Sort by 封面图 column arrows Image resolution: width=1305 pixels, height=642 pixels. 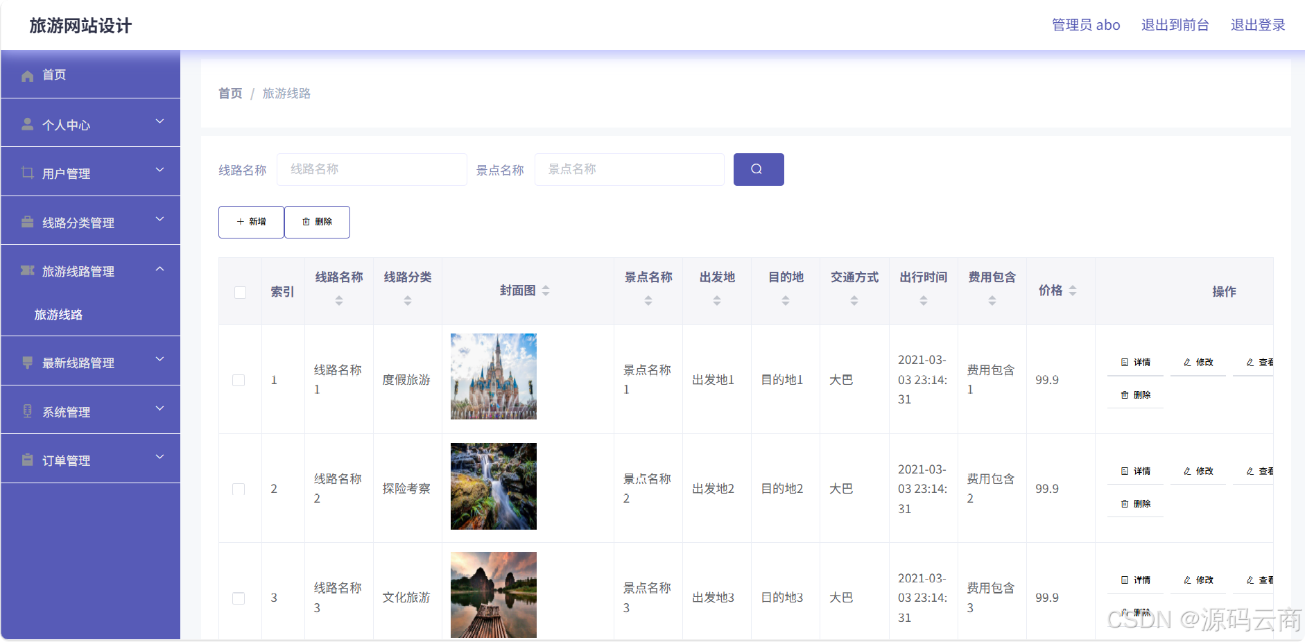pos(546,290)
